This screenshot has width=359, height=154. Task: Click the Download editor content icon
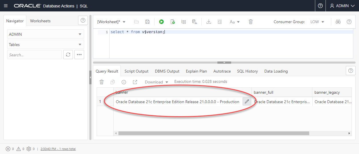(x=209, y=22)
